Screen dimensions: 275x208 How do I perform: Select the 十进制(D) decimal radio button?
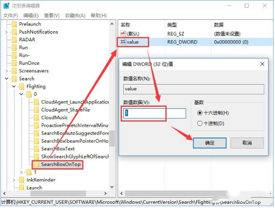pos(199,123)
